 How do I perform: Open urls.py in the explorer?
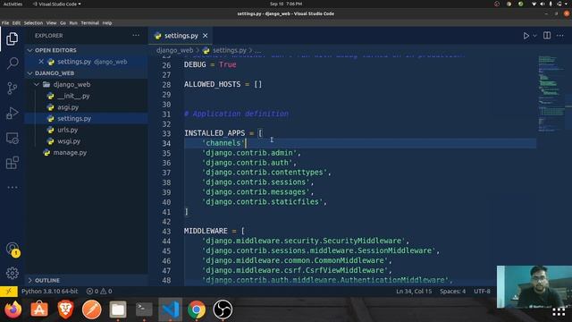[x=68, y=130]
